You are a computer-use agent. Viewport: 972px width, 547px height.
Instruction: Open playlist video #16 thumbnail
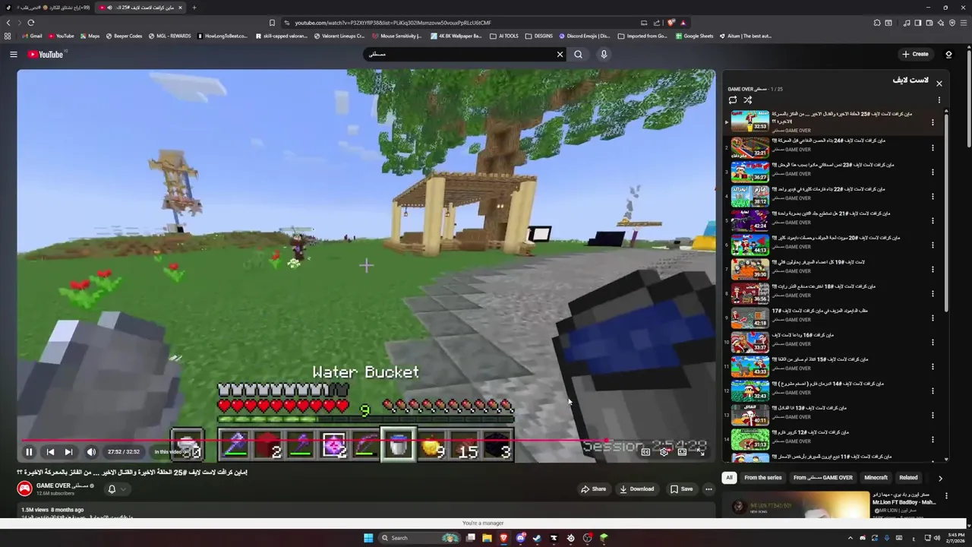point(750,341)
